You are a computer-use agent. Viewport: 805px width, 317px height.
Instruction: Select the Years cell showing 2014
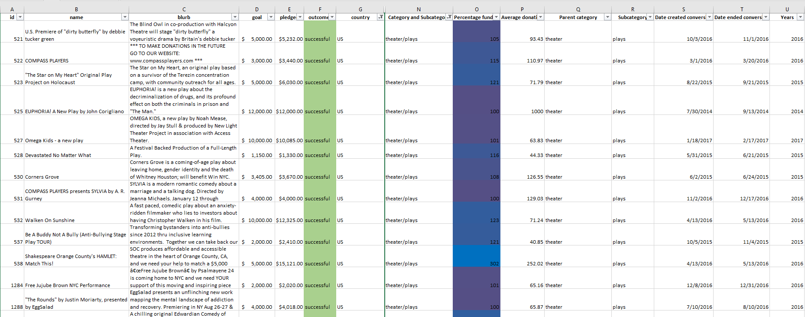coord(787,101)
